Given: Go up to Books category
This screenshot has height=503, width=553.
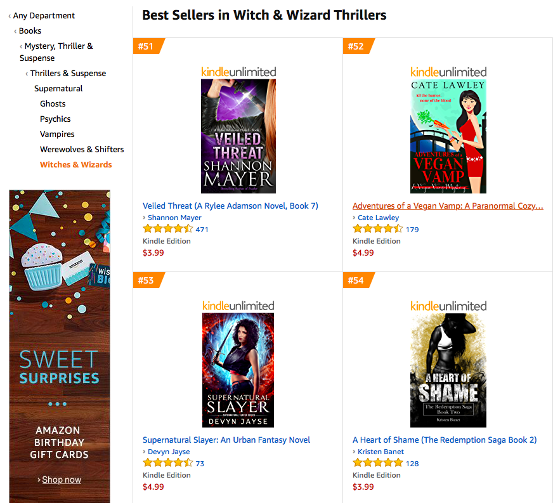Looking at the screenshot, I should click(30, 30).
